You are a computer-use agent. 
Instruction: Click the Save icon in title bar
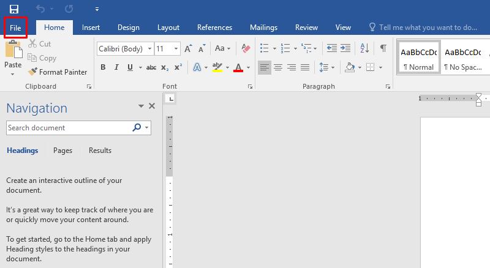pos(13,9)
